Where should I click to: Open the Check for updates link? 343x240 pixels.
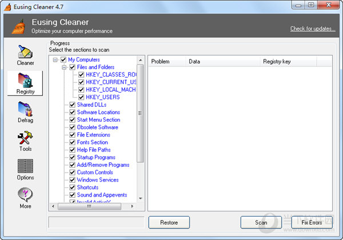point(313,29)
